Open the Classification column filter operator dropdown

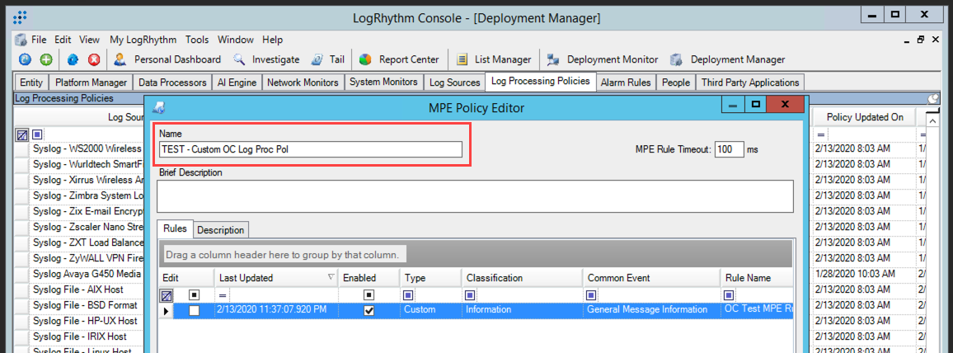pos(470,294)
